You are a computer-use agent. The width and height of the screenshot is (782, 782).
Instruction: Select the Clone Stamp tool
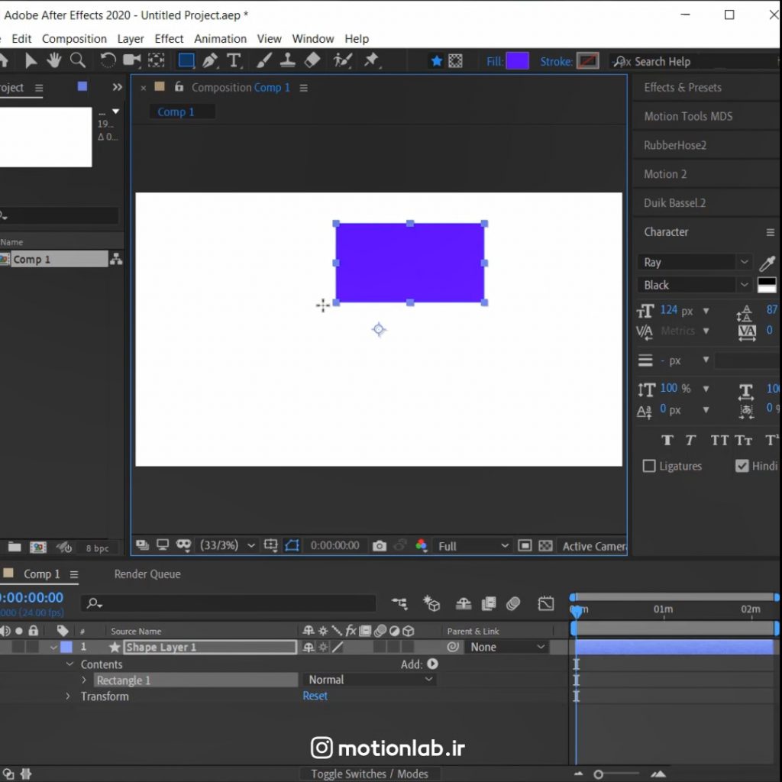click(x=287, y=61)
